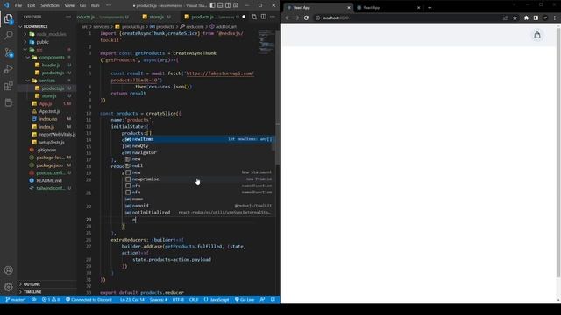Click the shopping bag icon in browser page
The image size is (561, 315).
(537, 35)
